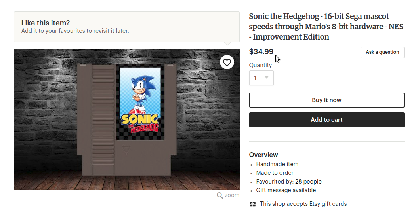Click the 'Gift message available' entry
The height and width of the screenshot is (216, 416).
coord(286,190)
